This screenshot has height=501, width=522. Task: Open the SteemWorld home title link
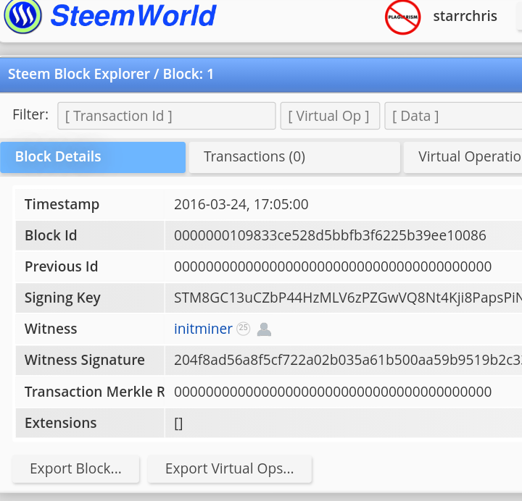click(x=133, y=16)
